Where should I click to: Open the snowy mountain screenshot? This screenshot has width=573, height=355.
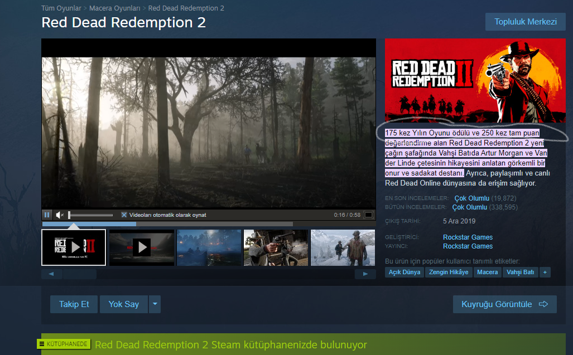[x=343, y=247]
